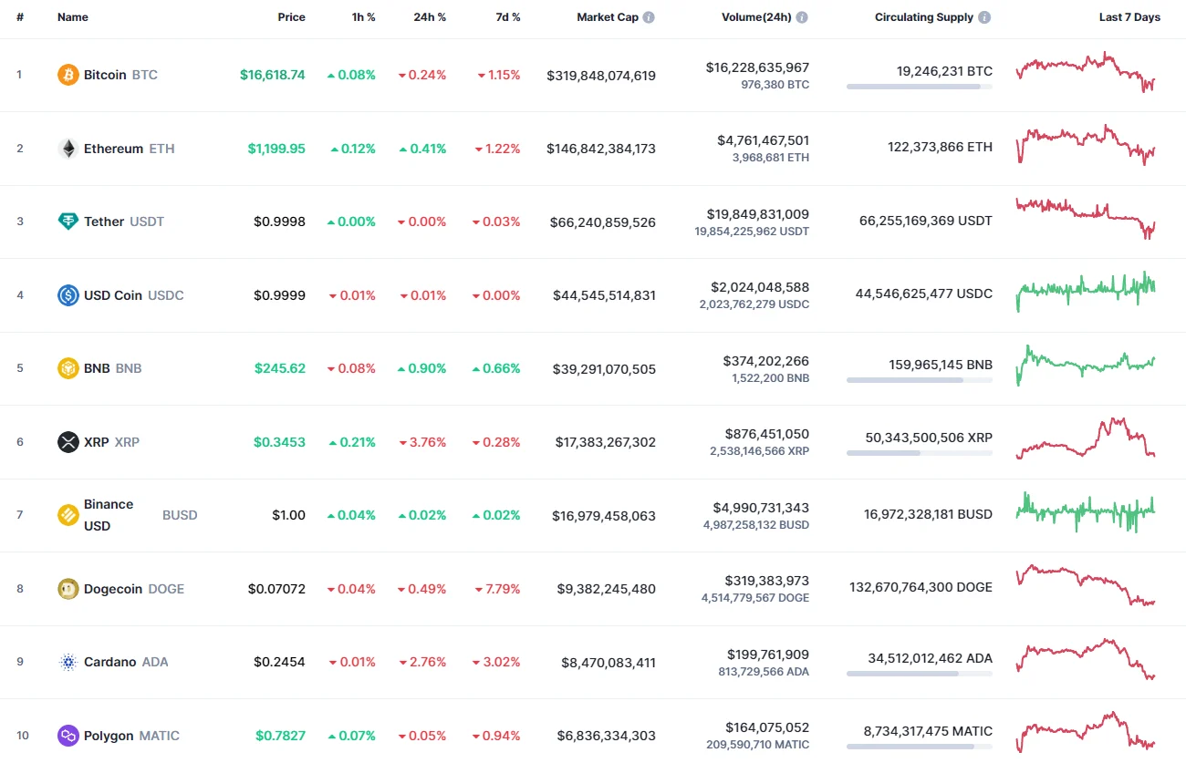Click the Name column header
This screenshot has width=1186, height=763.
72,16
